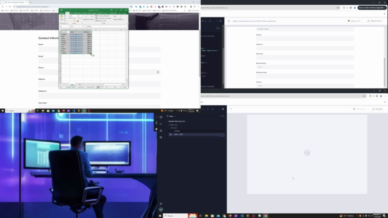
Task: Select the highlighted spec row in Cypress list
Action: coord(196,134)
